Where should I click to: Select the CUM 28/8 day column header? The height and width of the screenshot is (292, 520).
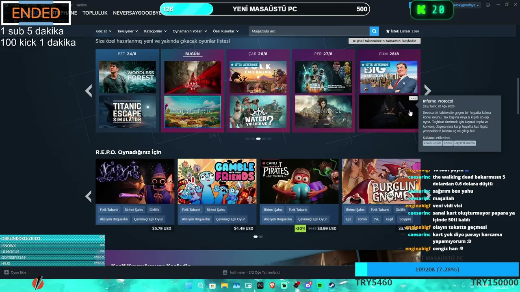389,54
